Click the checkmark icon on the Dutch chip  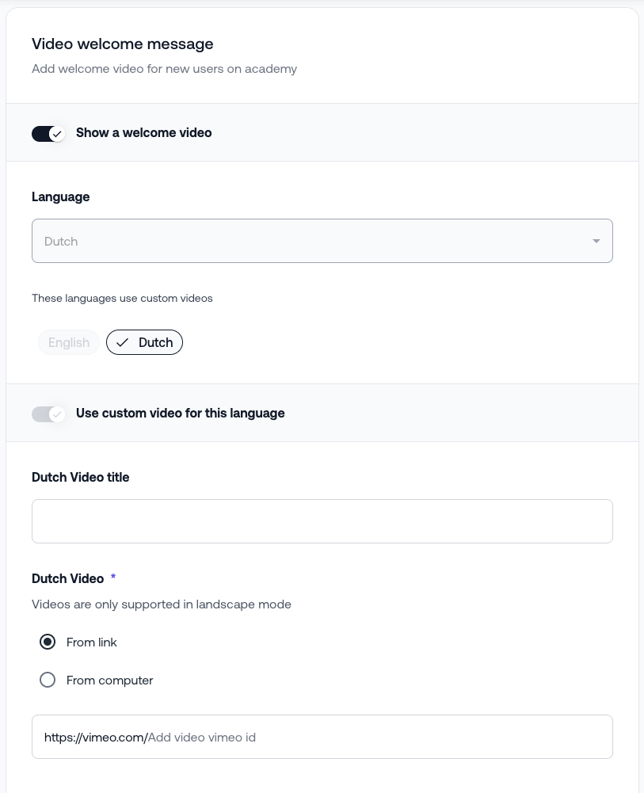pos(122,342)
